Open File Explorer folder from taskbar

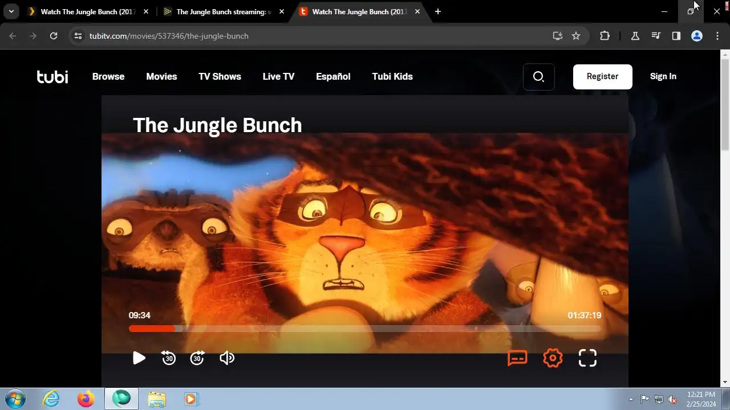tap(156, 399)
